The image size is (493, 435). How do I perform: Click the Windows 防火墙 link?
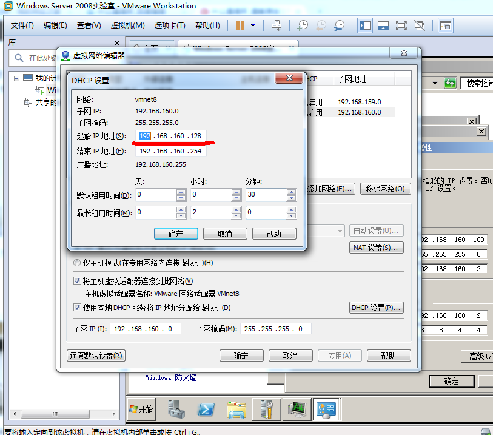click(172, 377)
